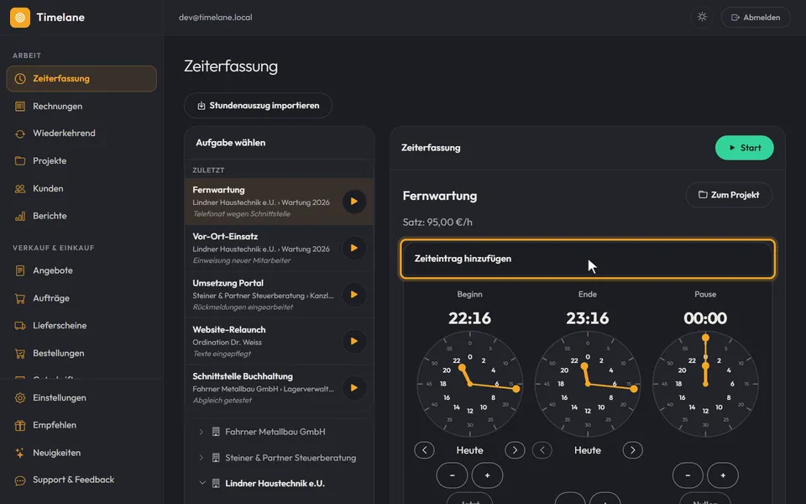This screenshot has width=806, height=504.
Task: Select the Umsetzung Portal task title
Action: [228, 283]
